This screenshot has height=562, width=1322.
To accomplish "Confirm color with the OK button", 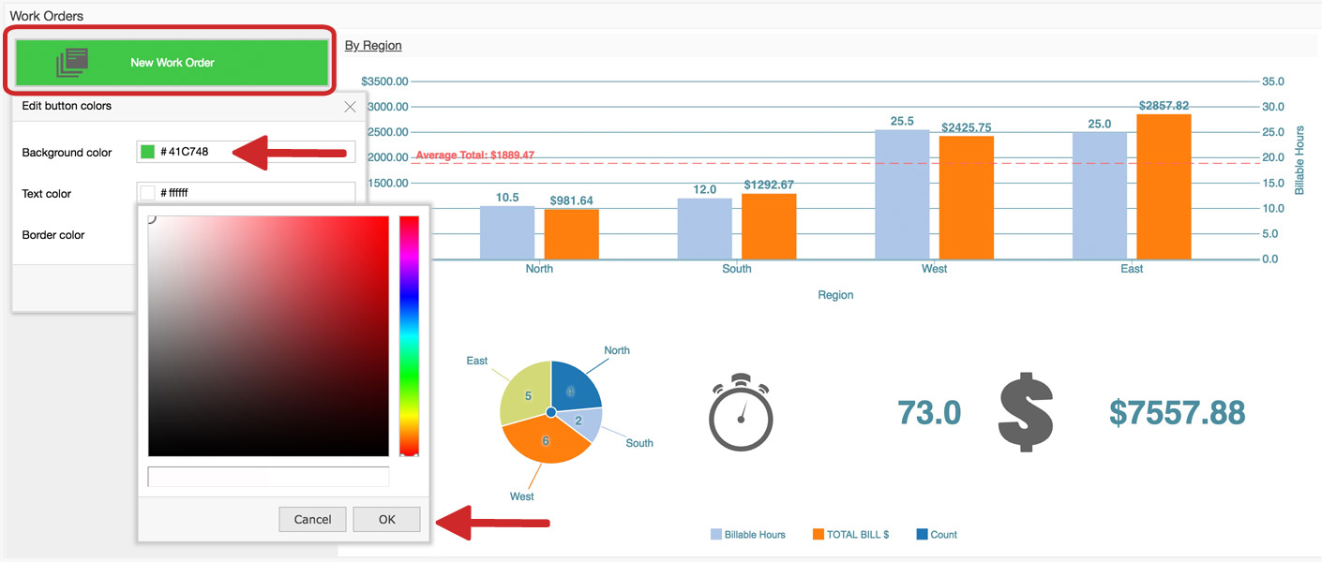I will [x=386, y=519].
